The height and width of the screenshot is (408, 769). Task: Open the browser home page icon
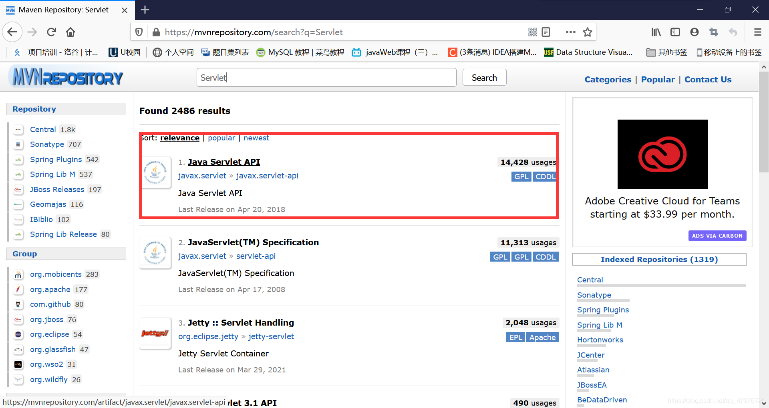(x=70, y=32)
